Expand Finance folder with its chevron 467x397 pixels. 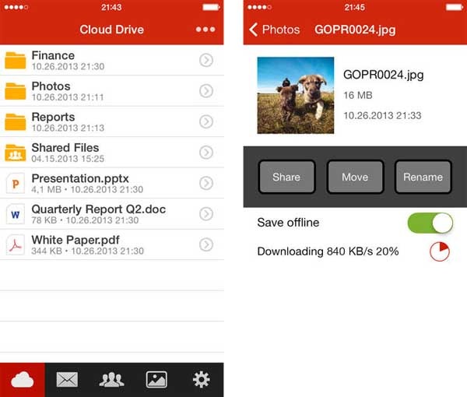[x=206, y=61]
